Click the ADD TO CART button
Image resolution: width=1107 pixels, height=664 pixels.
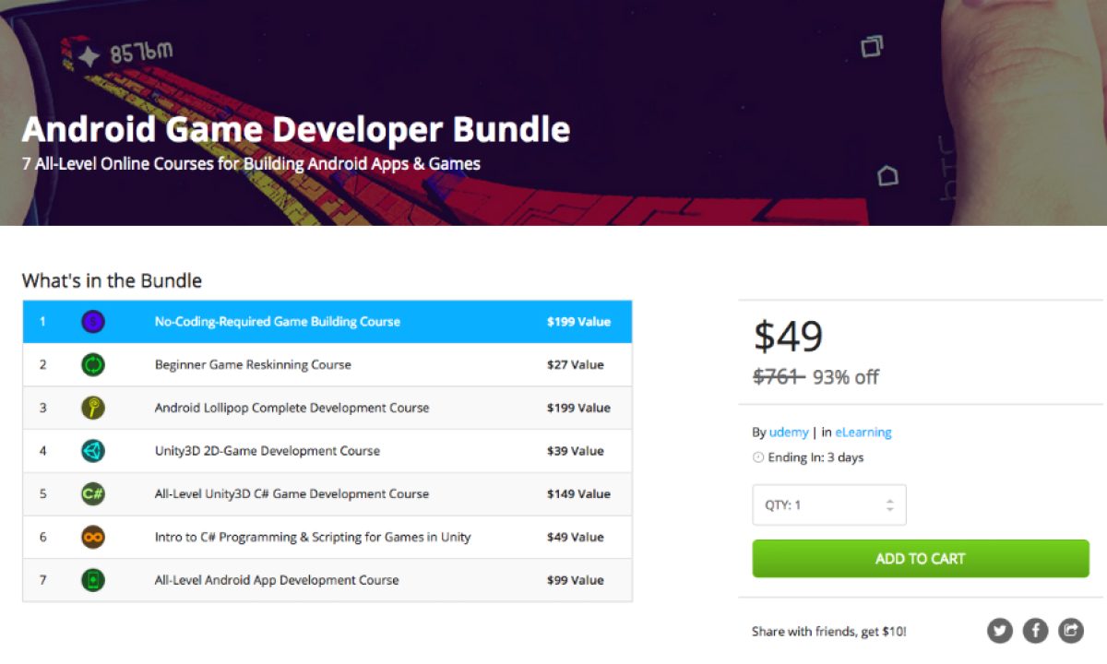(x=920, y=559)
